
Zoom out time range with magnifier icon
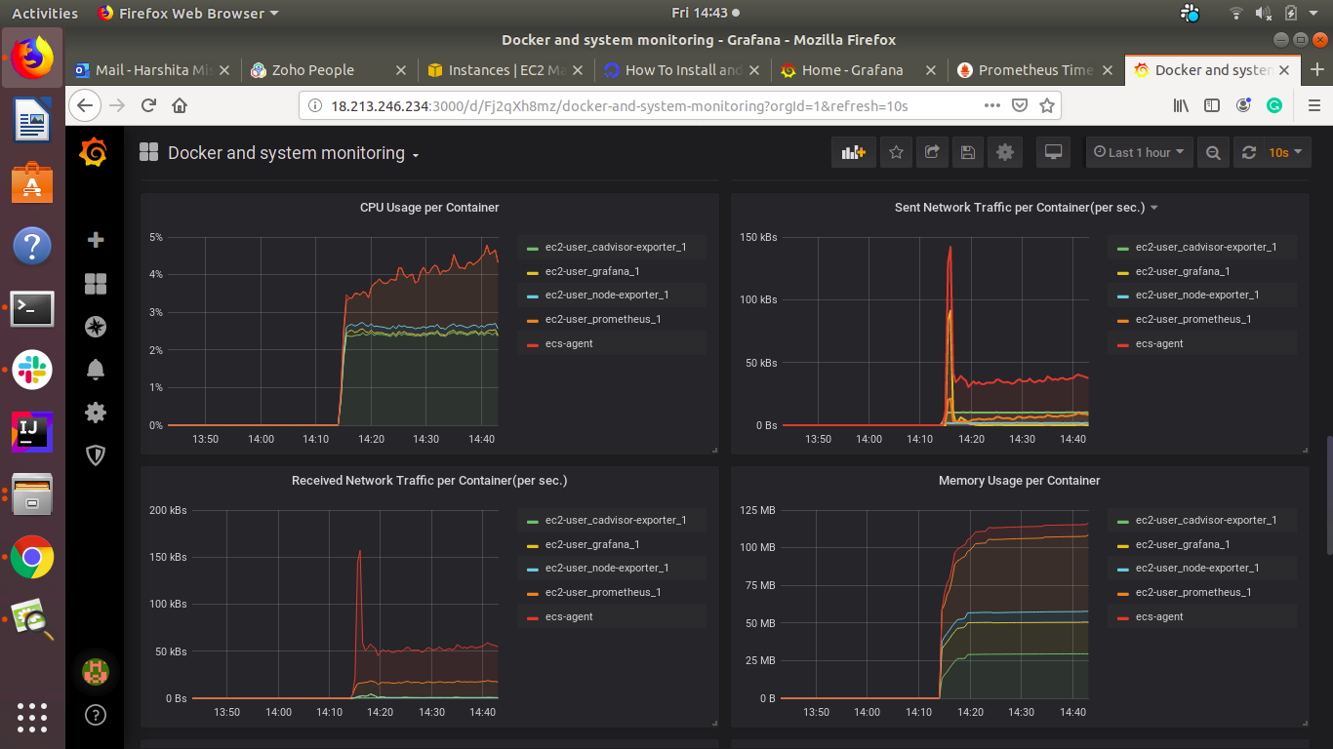pos(1213,152)
